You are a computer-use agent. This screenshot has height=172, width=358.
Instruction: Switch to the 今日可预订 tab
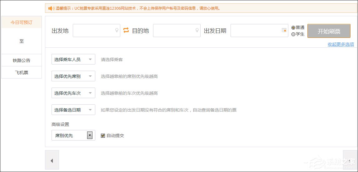click(22, 22)
